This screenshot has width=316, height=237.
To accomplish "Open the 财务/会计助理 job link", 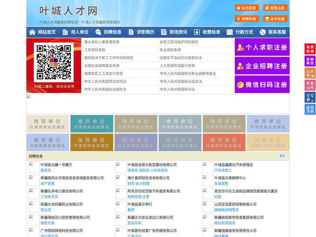I will point(138,183).
